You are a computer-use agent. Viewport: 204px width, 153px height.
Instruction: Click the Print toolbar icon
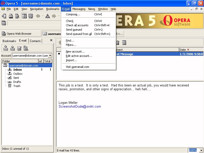11,16
